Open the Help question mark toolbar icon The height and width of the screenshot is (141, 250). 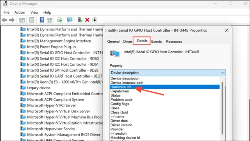point(42,20)
